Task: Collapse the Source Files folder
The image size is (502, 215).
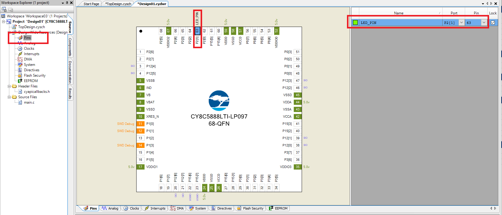Action: click(x=9, y=97)
